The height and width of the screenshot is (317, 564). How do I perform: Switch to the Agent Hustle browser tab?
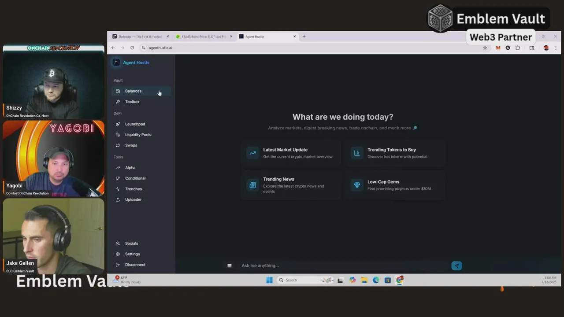(267, 37)
